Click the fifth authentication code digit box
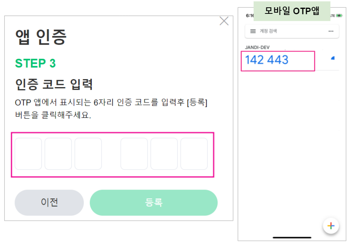This screenshot has width=349, height=243. (164, 154)
